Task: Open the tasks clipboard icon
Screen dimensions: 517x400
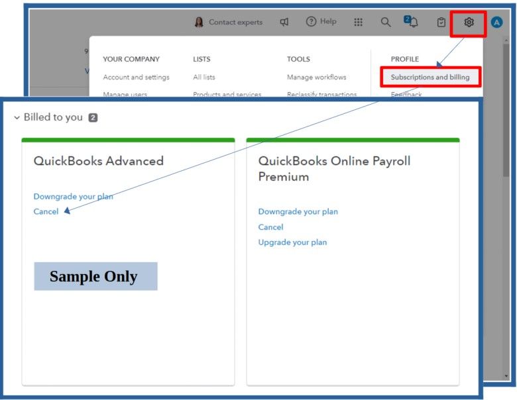Action: (441, 22)
